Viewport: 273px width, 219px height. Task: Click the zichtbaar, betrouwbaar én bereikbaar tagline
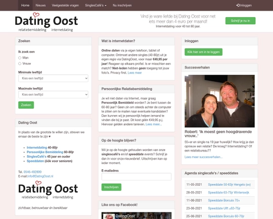tap(42, 208)
